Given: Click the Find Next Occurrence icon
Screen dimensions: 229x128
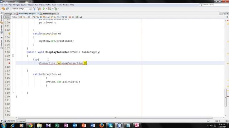Looking at the screenshot, I should (41, 17).
